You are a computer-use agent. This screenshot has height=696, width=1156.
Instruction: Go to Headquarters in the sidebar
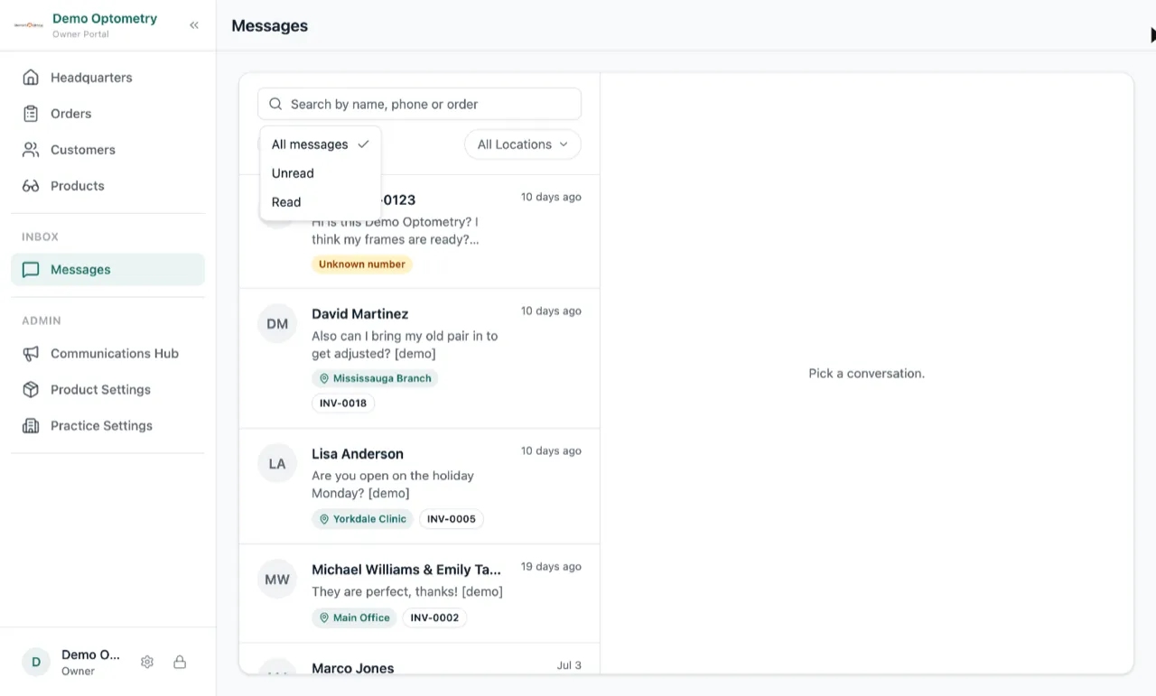pos(108,78)
